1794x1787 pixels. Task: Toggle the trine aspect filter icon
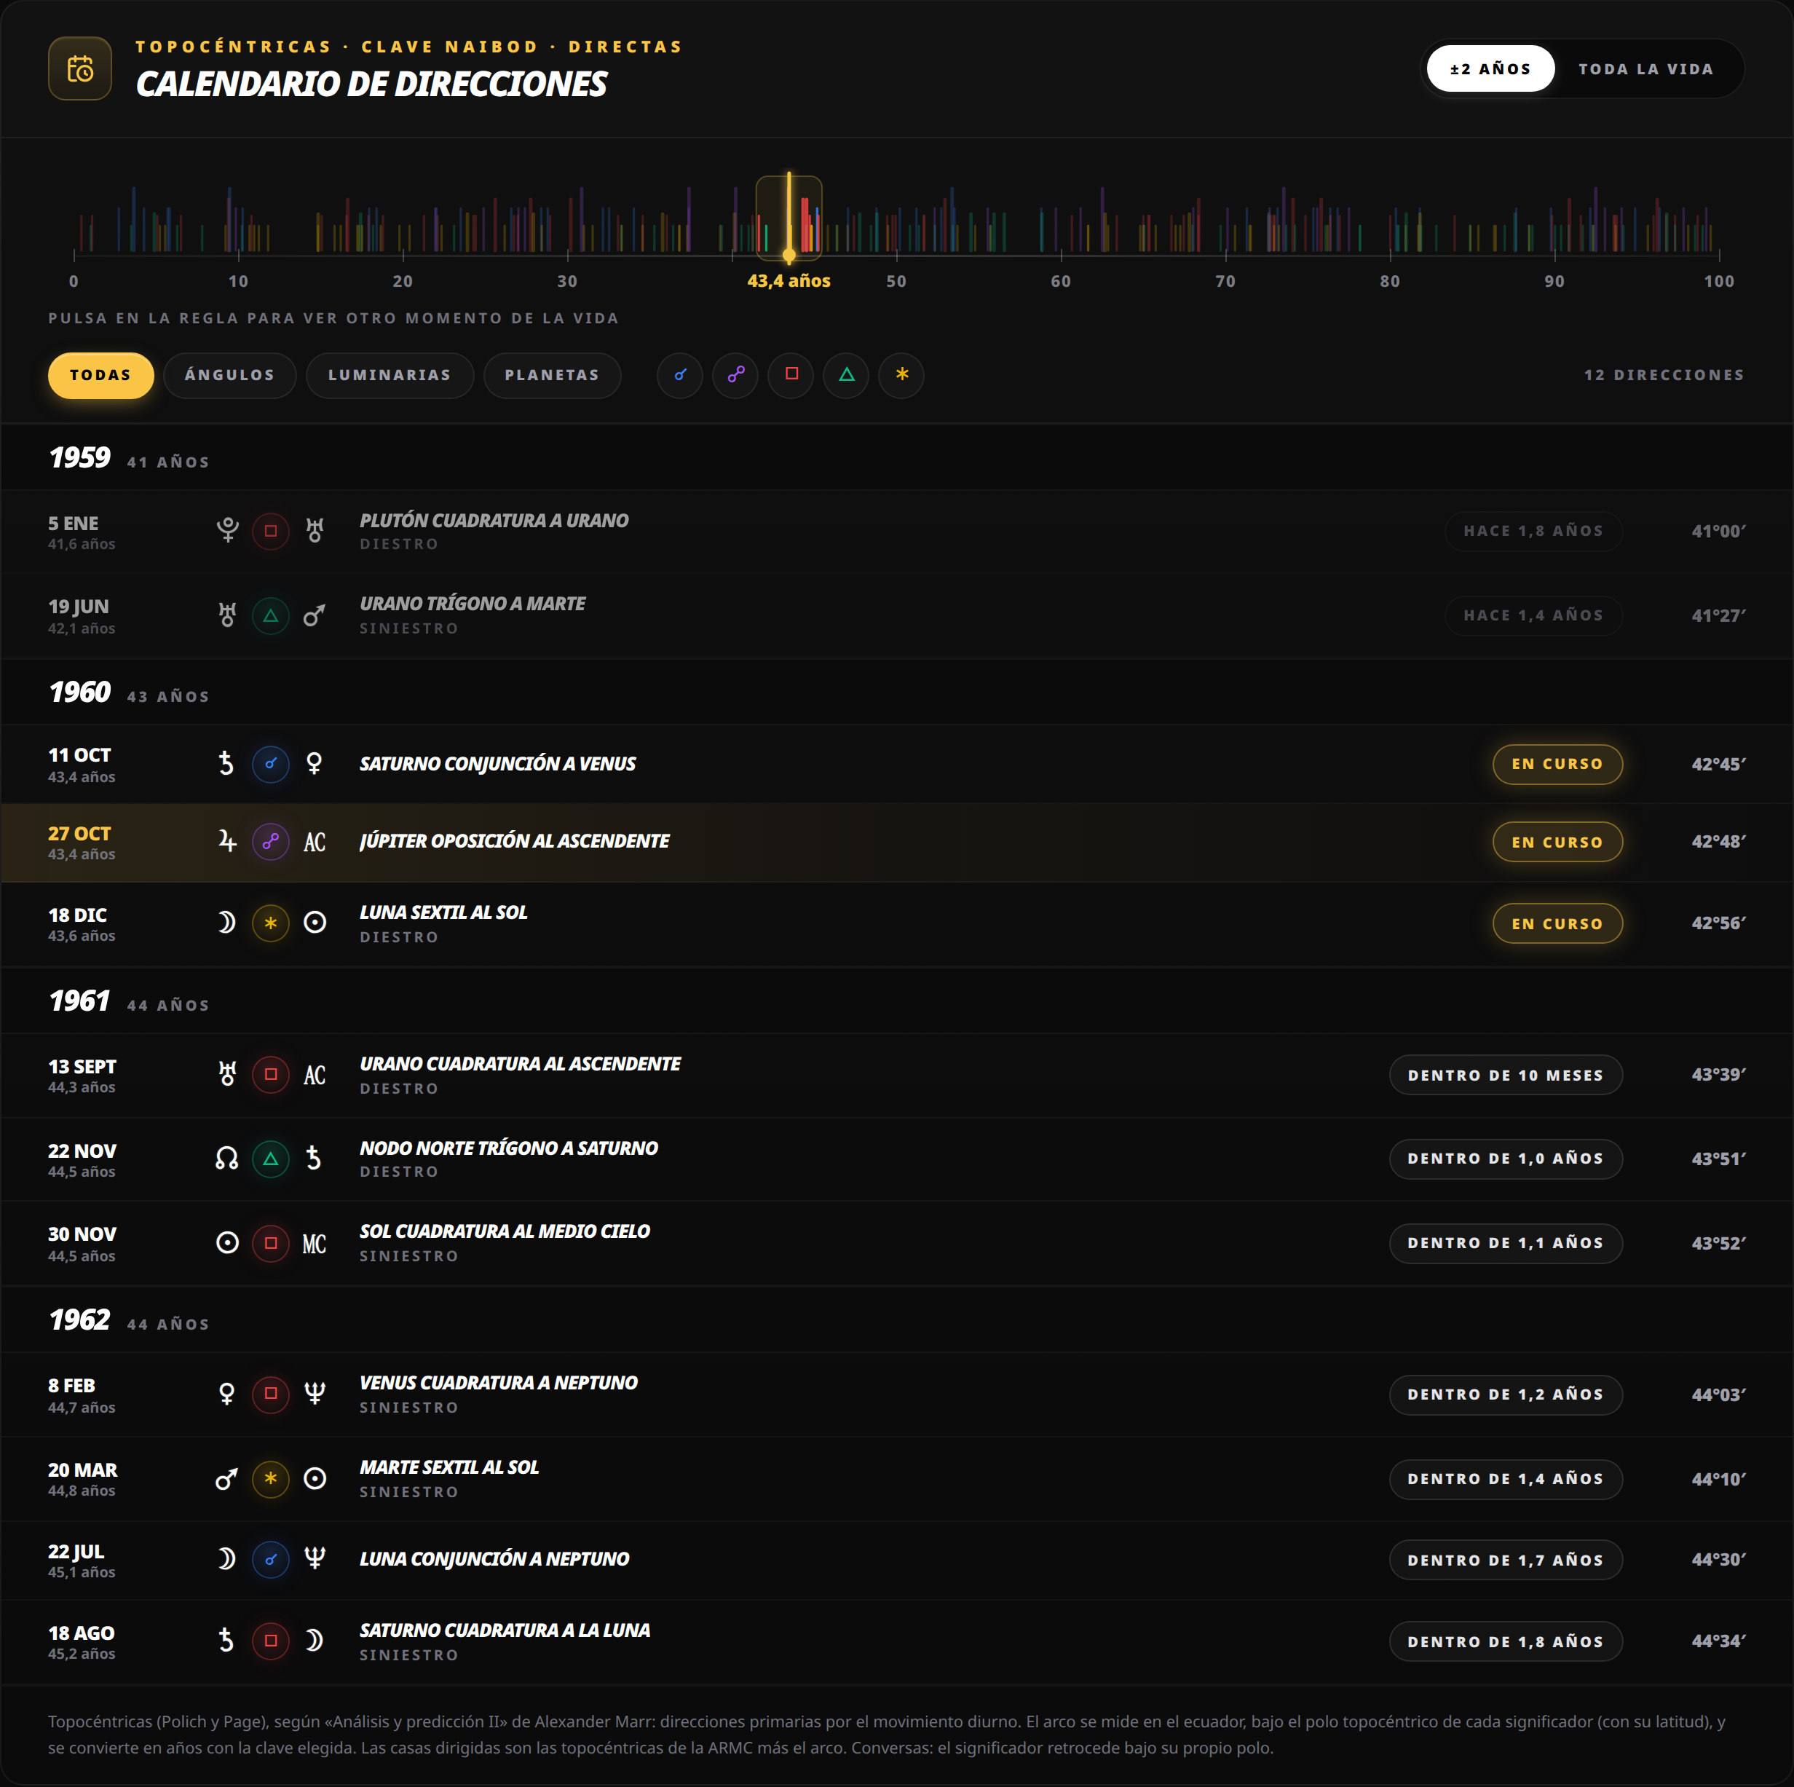tap(846, 375)
